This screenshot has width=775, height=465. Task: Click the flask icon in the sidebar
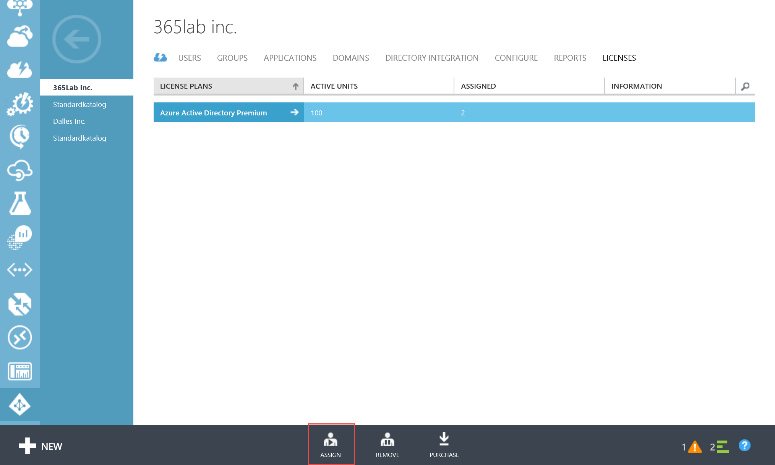pyautogui.click(x=19, y=203)
